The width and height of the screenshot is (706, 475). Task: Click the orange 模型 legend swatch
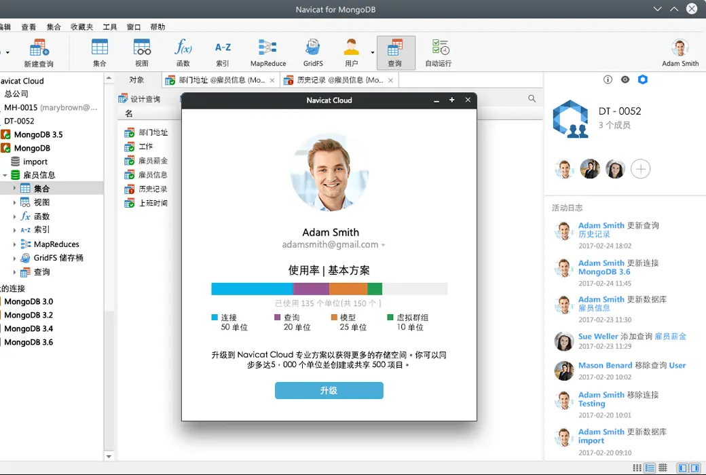click(334, 318)
